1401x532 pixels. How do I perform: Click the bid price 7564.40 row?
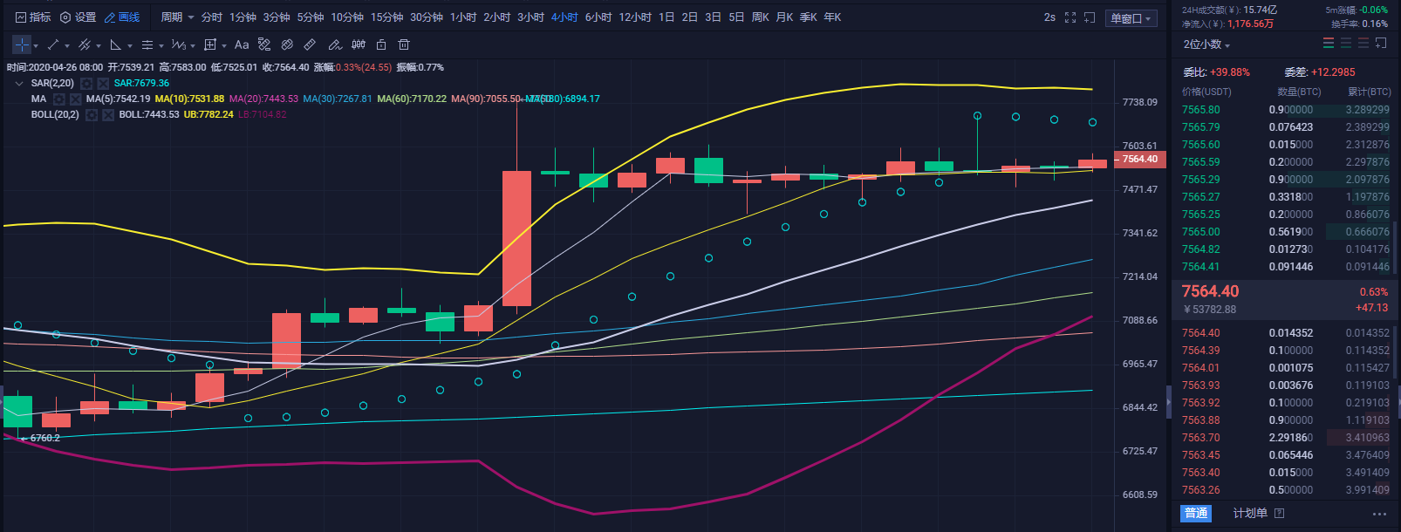(x=1287, y=333)
